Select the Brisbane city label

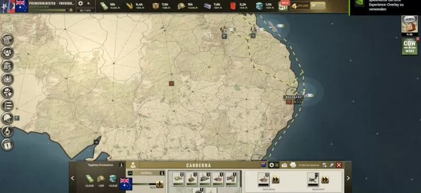tap(294, 97)
